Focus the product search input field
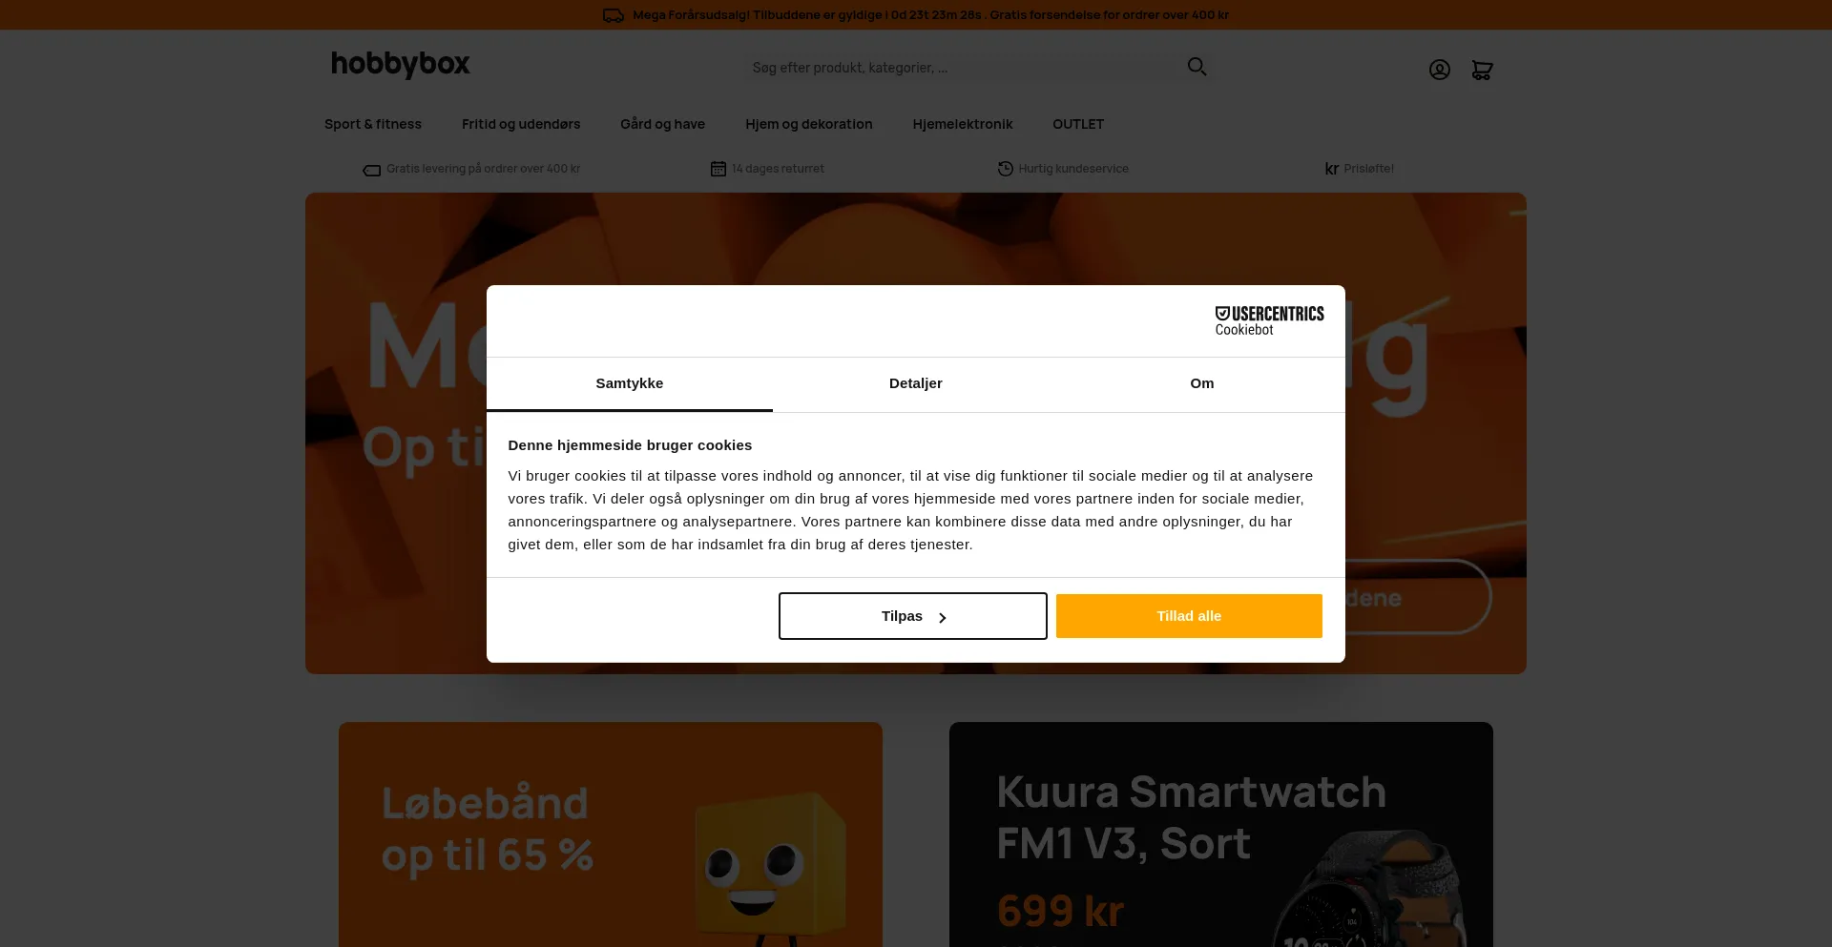This screenshot has height=947, width=1832. tap(964, 68)
